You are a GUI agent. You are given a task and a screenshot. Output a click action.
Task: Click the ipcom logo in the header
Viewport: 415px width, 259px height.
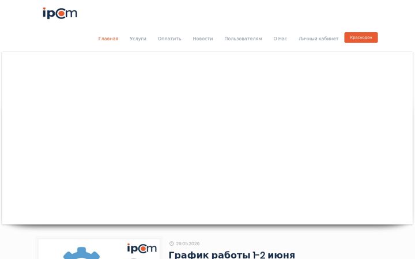pyautogui.click(x=60, y=13)
